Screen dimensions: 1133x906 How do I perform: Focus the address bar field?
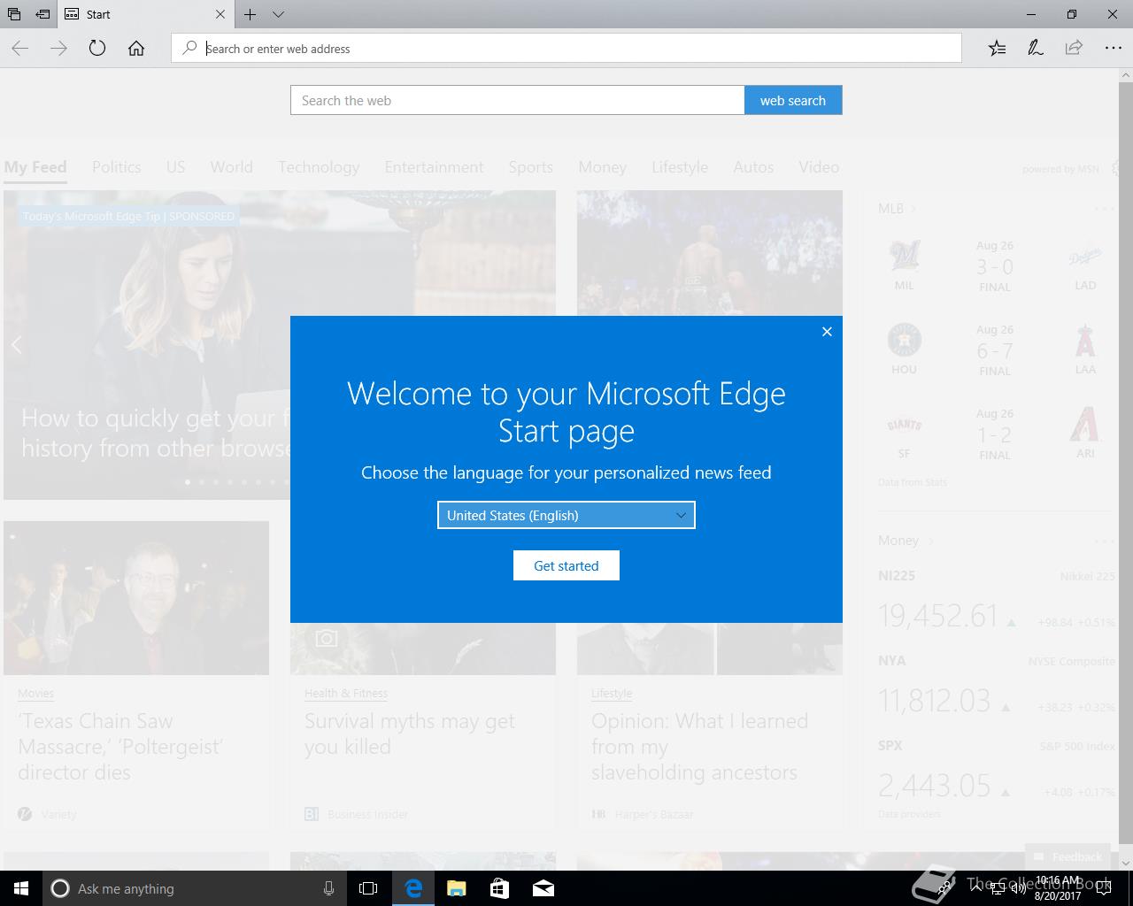(x=566, y=49)
